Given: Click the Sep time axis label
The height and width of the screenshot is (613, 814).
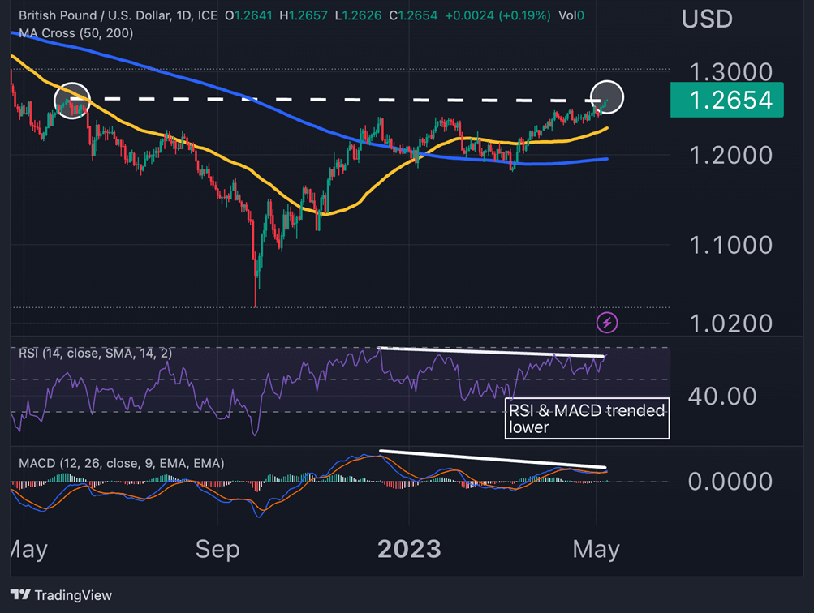Looking at the screenshot, I should coord(217,549).
